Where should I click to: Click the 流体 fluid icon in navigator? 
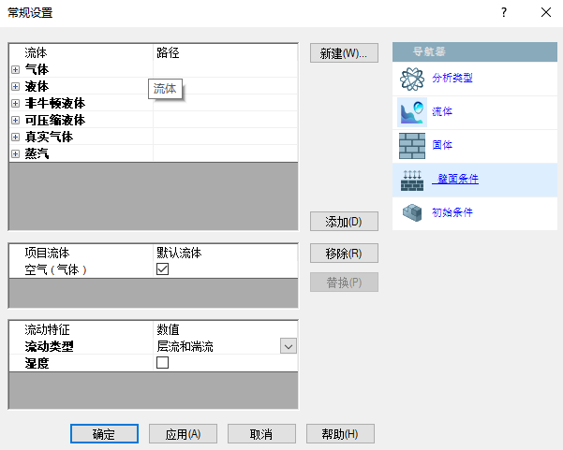point(412,112)
